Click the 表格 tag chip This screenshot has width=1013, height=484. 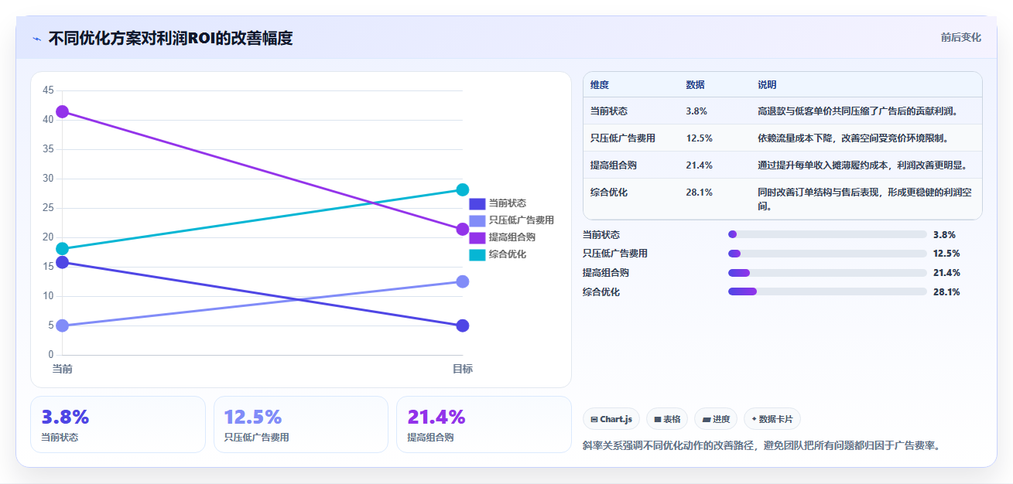667,419
